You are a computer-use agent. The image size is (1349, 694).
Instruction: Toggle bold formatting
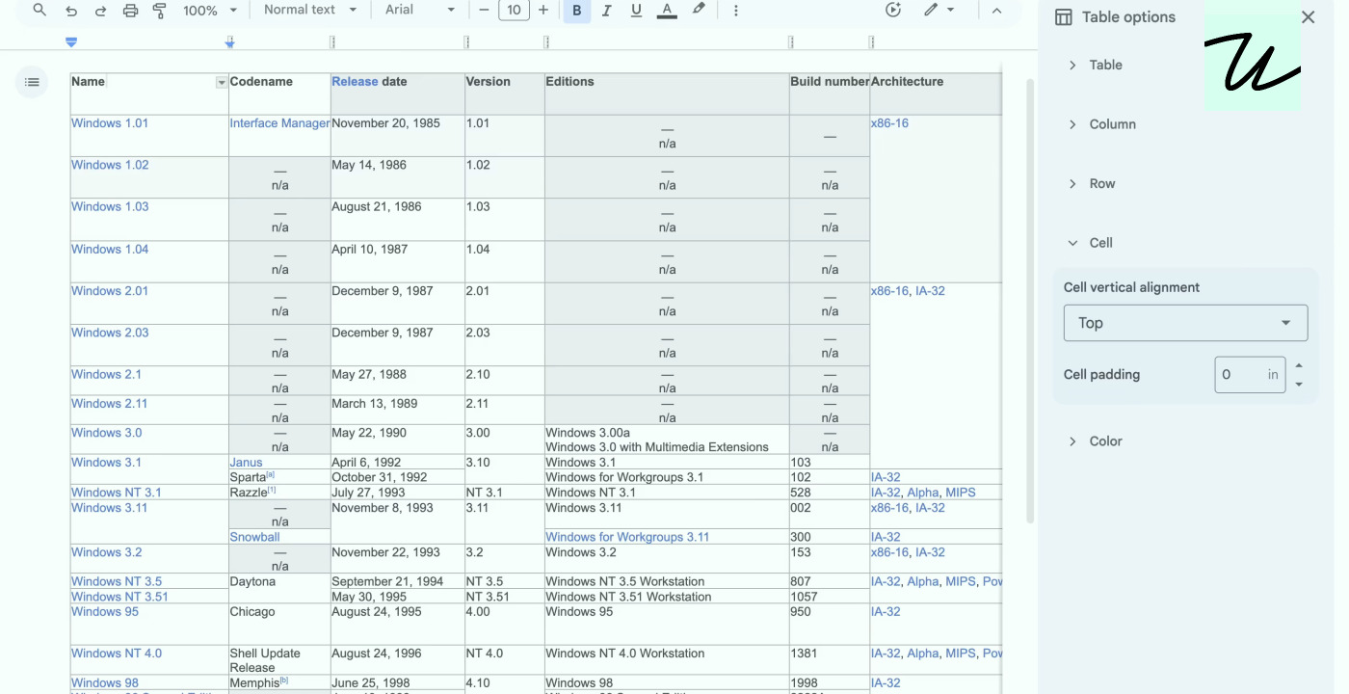pos(576,10)
